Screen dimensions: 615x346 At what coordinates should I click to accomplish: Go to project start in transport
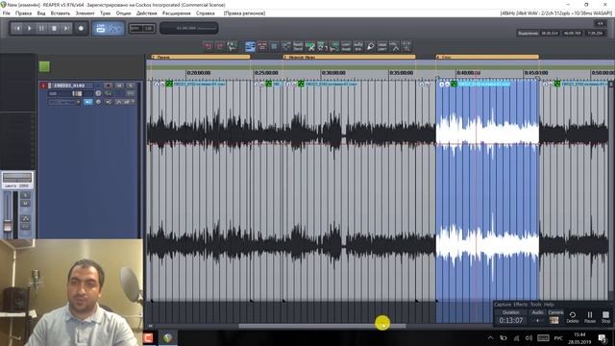pyautogui.click(x=17, y=28)
